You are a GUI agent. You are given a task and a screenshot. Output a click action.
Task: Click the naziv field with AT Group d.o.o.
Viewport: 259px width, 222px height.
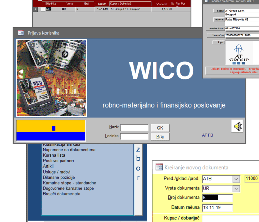point(242,11)
